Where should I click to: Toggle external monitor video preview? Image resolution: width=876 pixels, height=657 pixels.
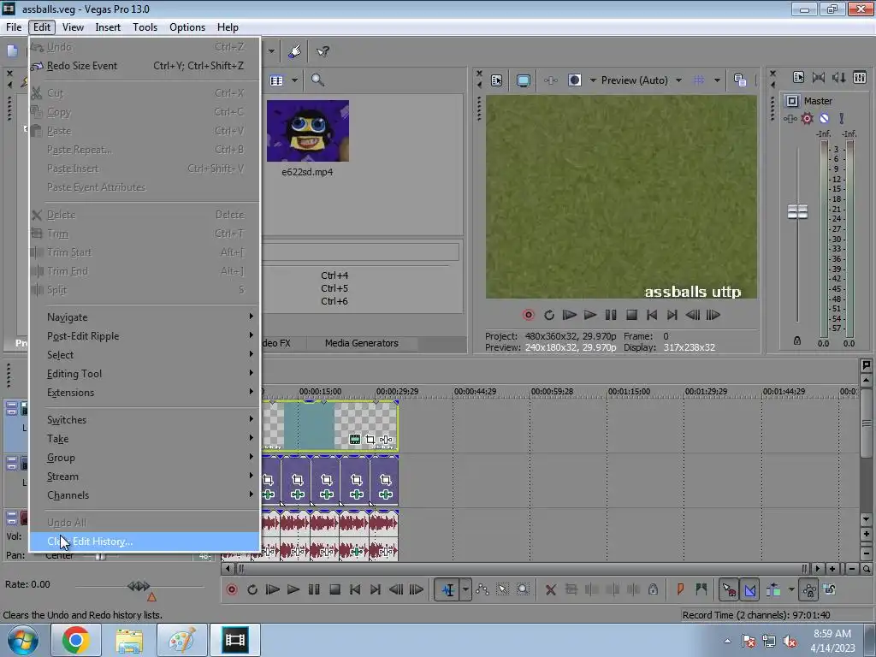tap(523, 80)
